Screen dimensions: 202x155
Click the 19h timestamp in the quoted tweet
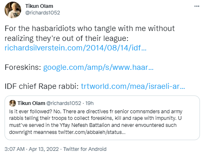pos(90,103)
